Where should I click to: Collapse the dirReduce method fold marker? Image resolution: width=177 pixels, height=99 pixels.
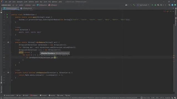pos(11,42)
